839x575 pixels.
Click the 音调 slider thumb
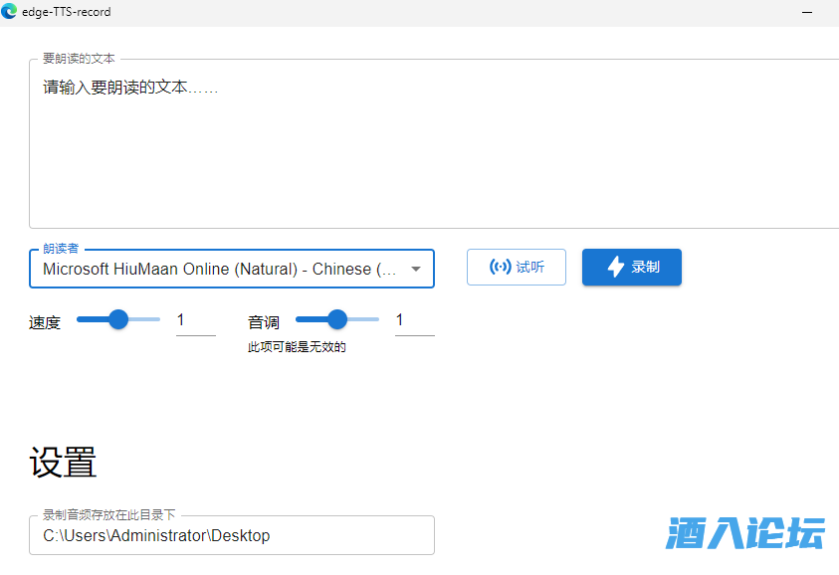(x=337, y=319)
